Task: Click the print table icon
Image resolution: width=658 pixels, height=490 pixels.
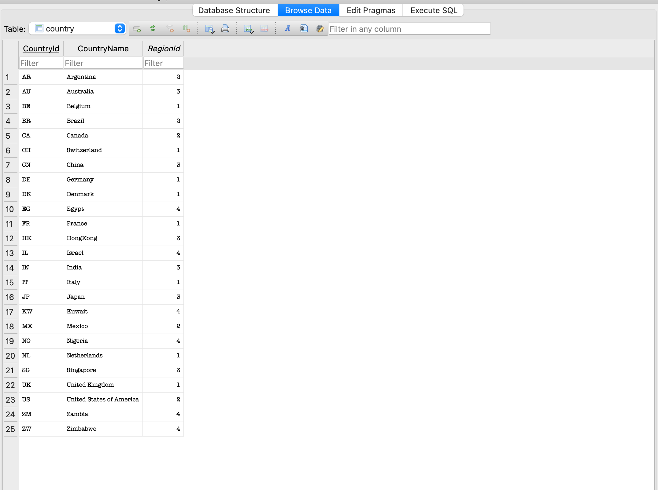Action: coord(225,29)
